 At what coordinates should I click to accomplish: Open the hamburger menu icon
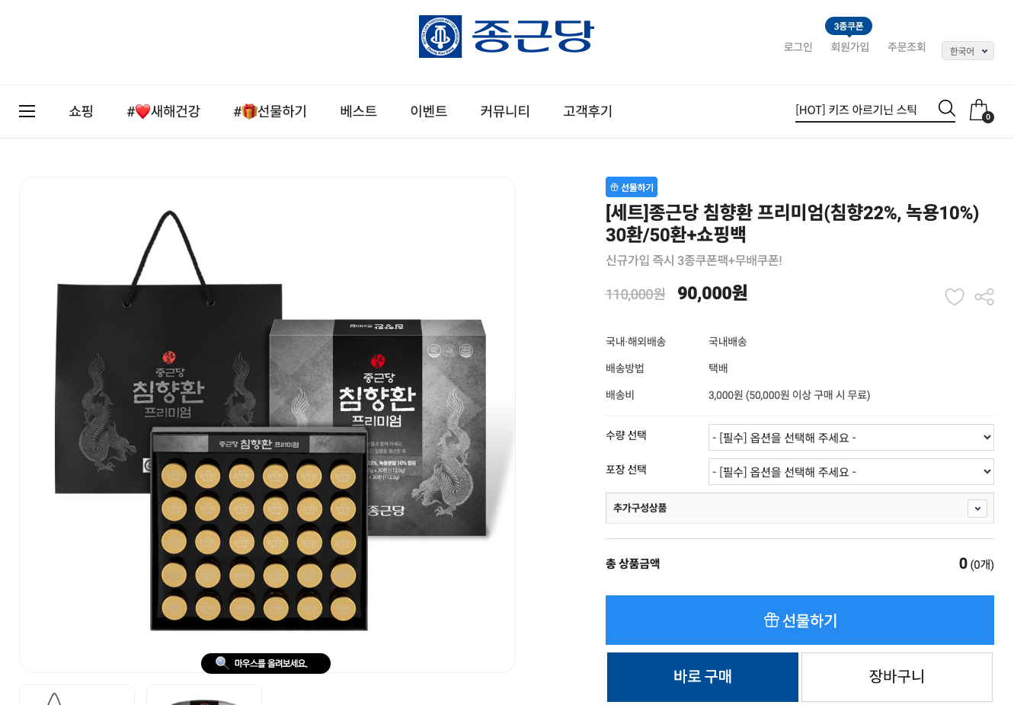click(x=27, y=111)
